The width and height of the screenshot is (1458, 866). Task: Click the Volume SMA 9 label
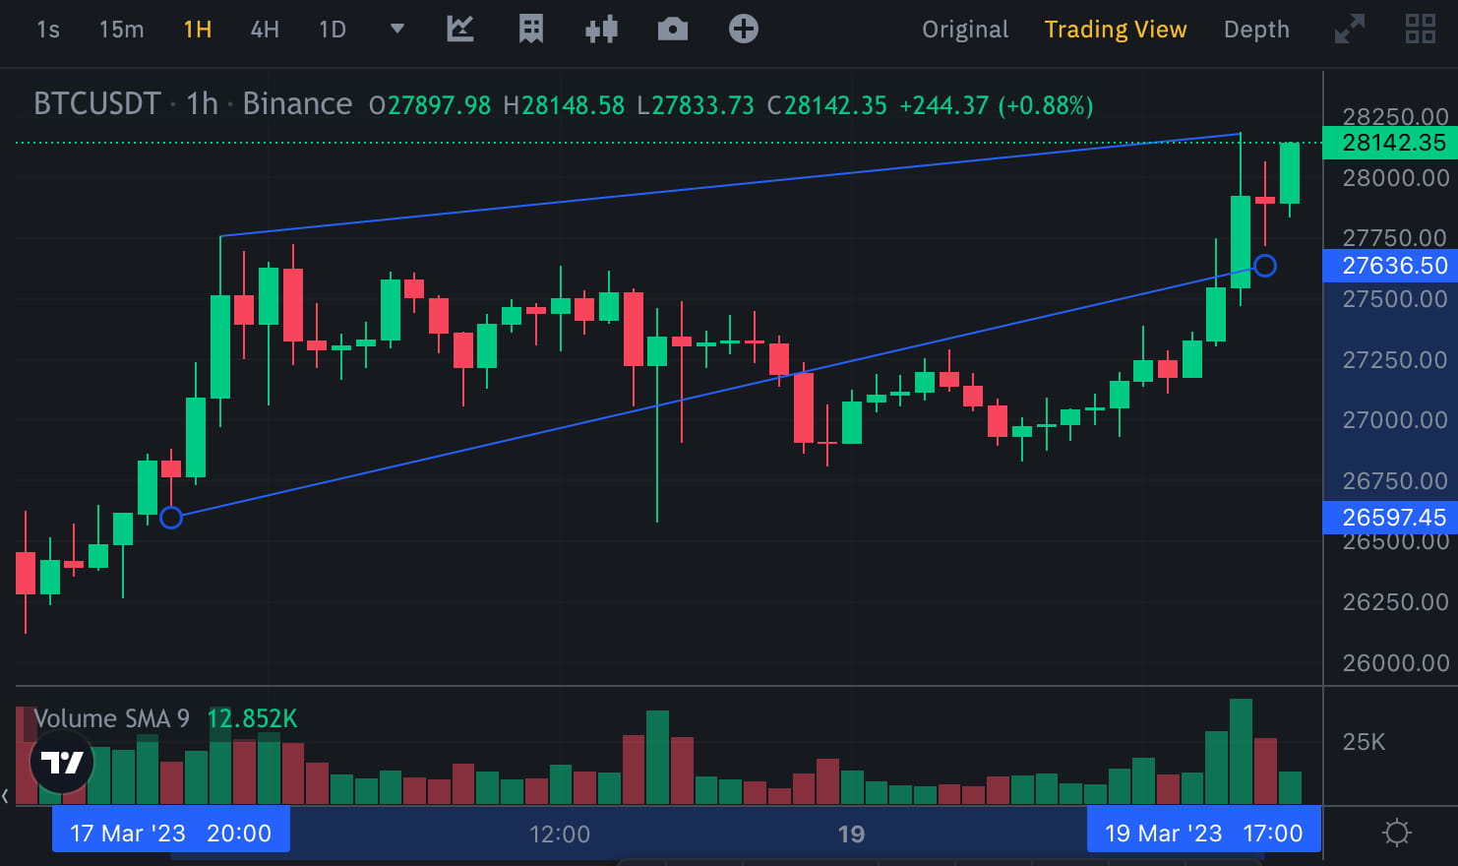coord(110,718)
